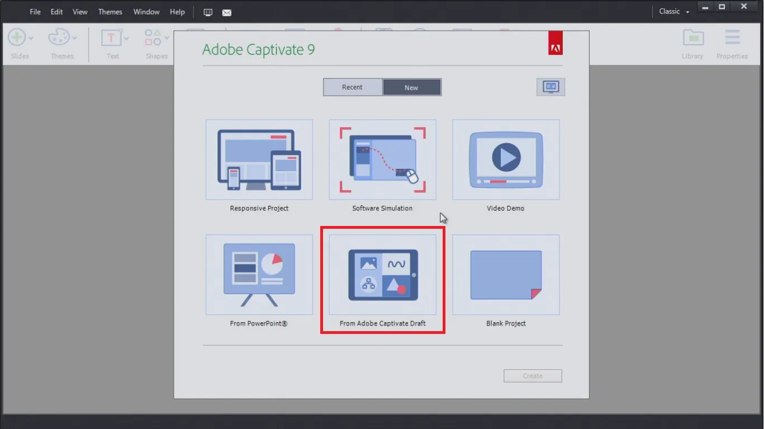
Task: Click the Shapes toolbar icon
Action: coord(153,38)
